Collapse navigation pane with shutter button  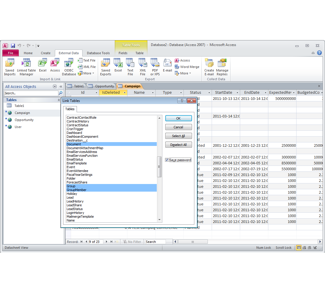[x=61, y=86]
